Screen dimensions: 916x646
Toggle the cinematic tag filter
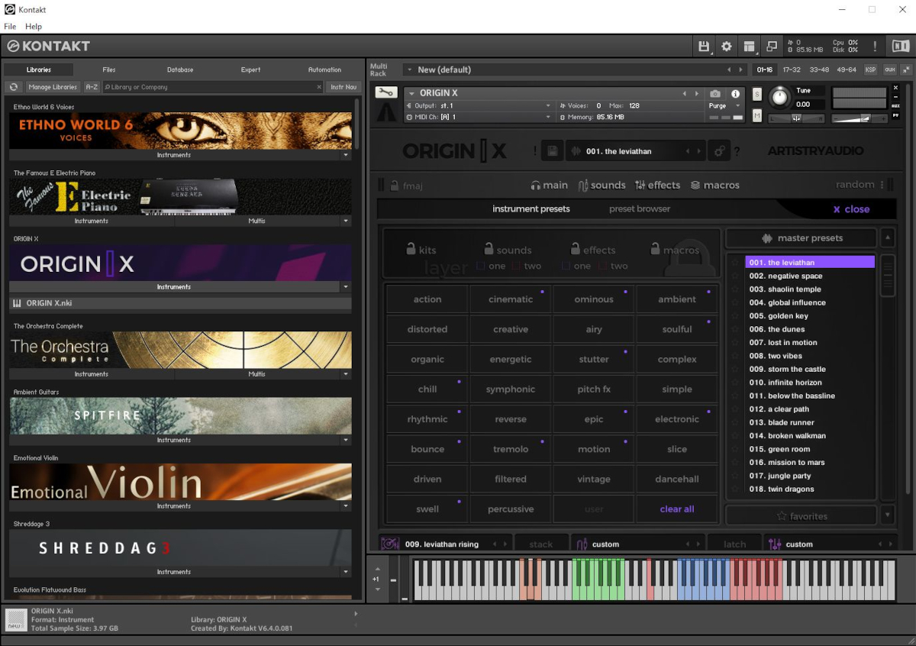[x=511, y=299]
